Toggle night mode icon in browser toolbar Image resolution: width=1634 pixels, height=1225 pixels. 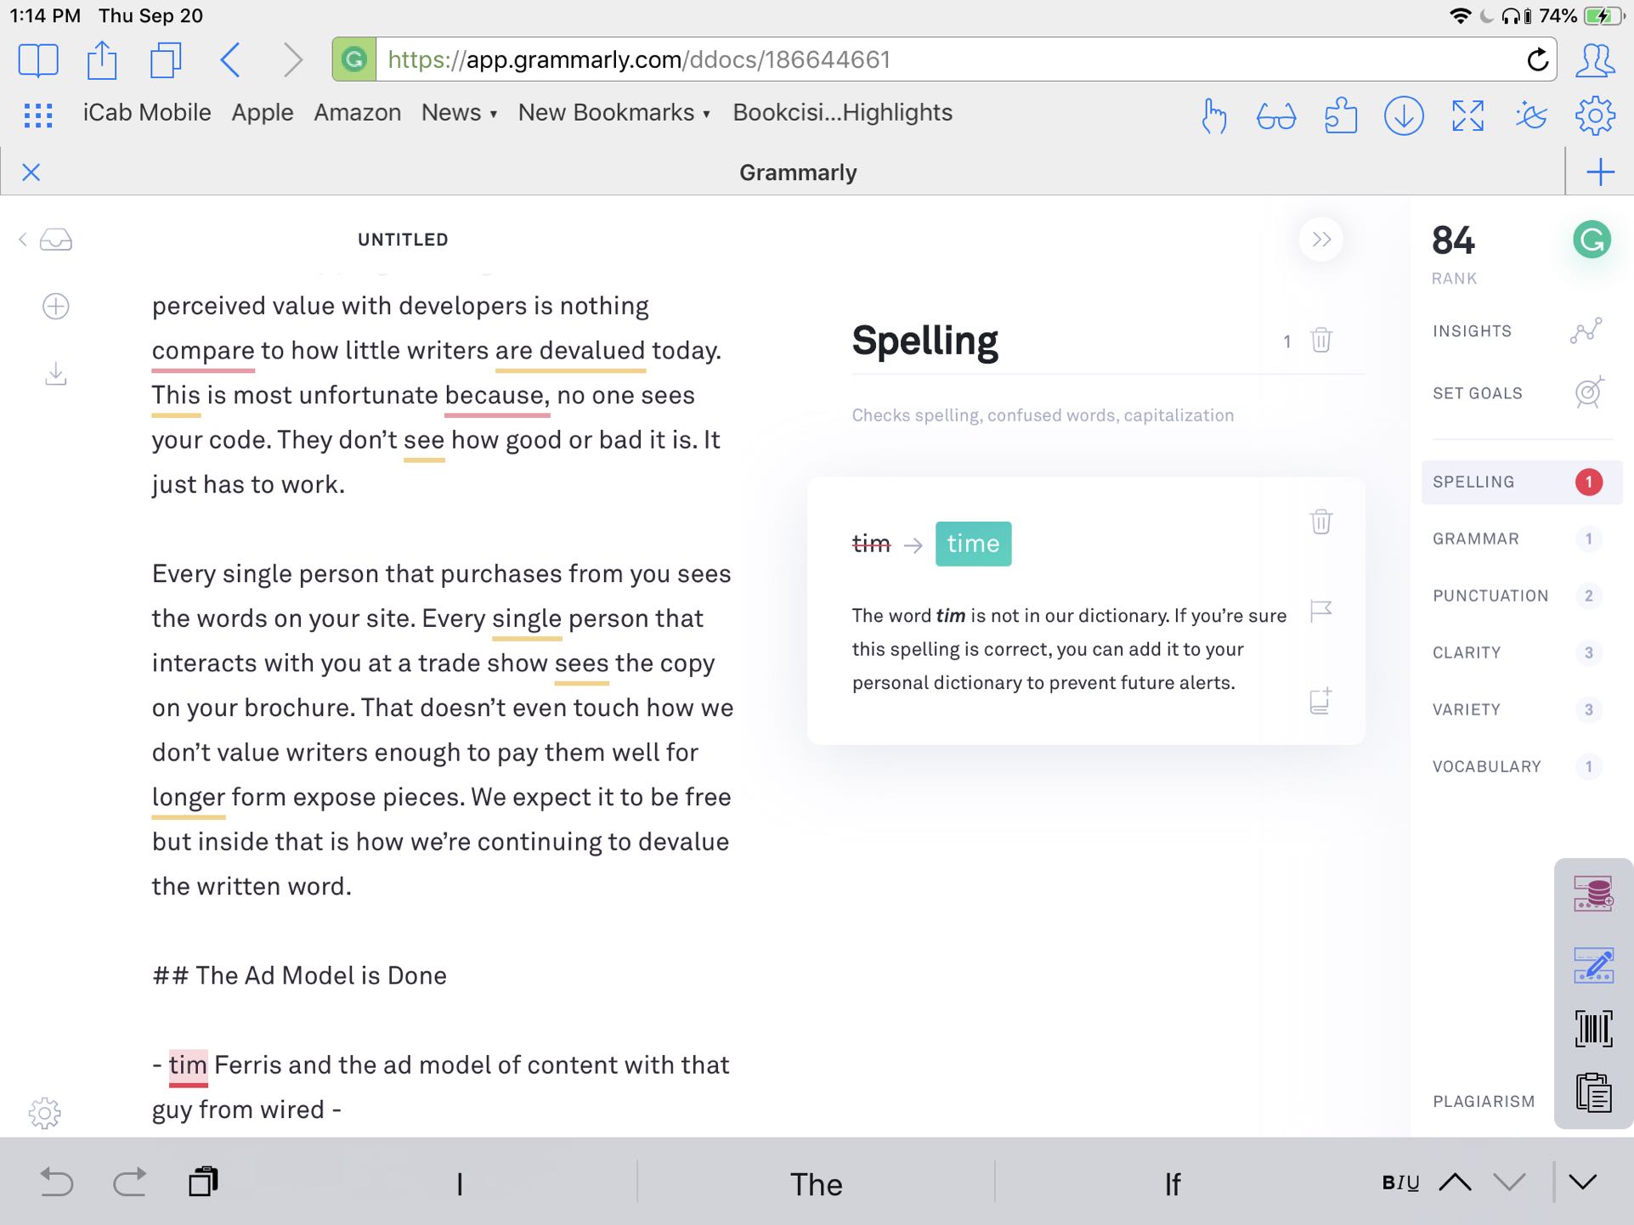1531,116
